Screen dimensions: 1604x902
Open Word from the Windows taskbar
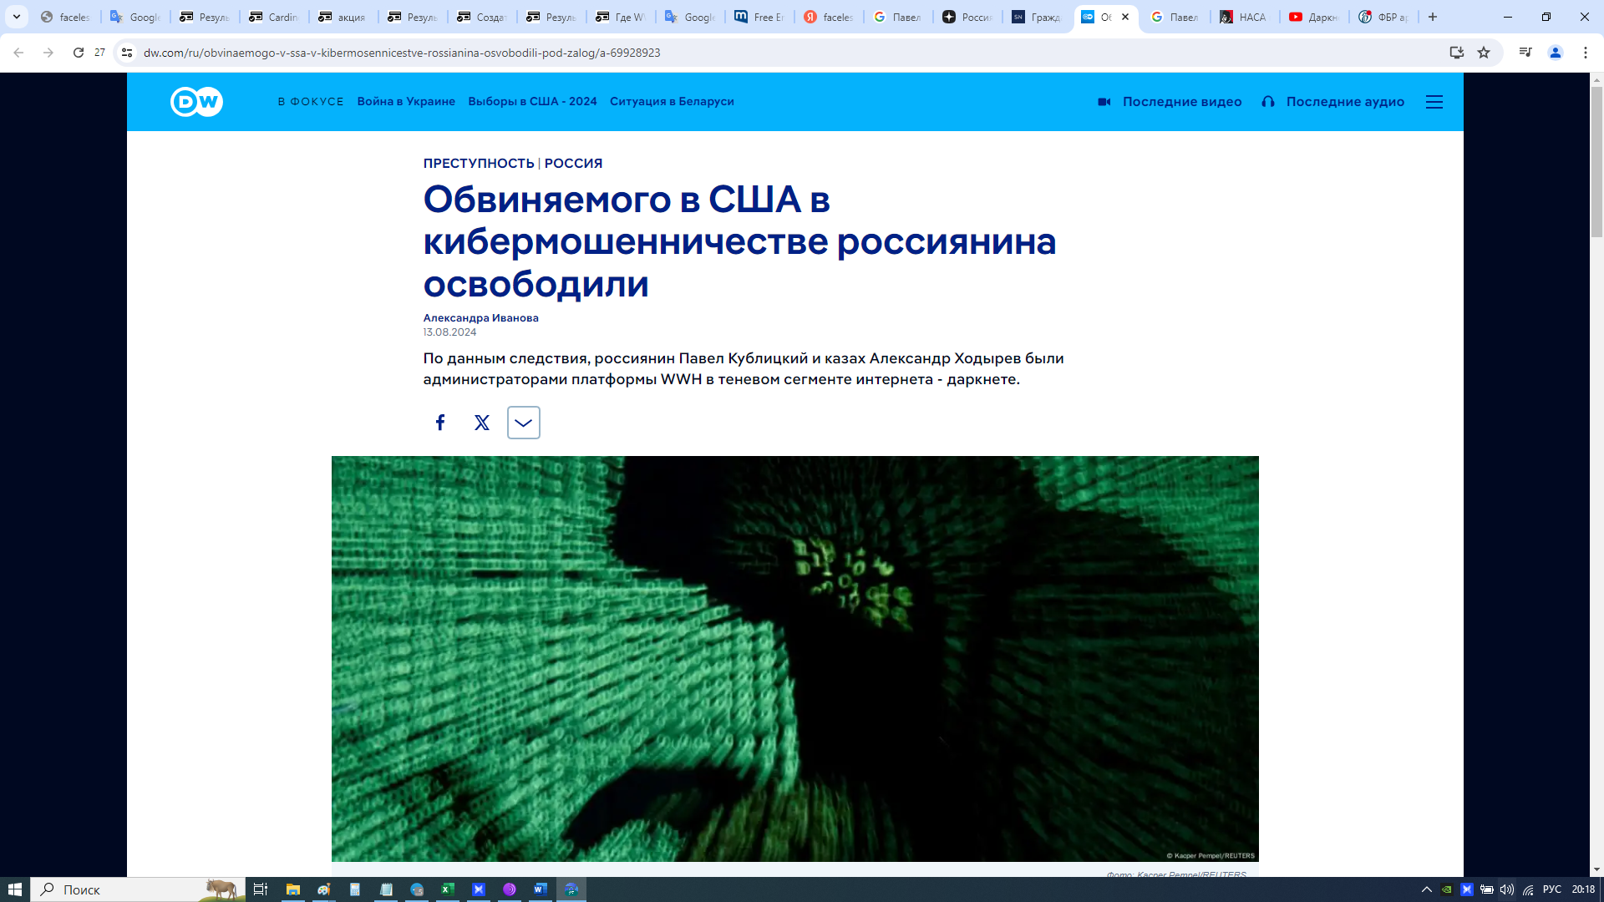click(541, 889)
